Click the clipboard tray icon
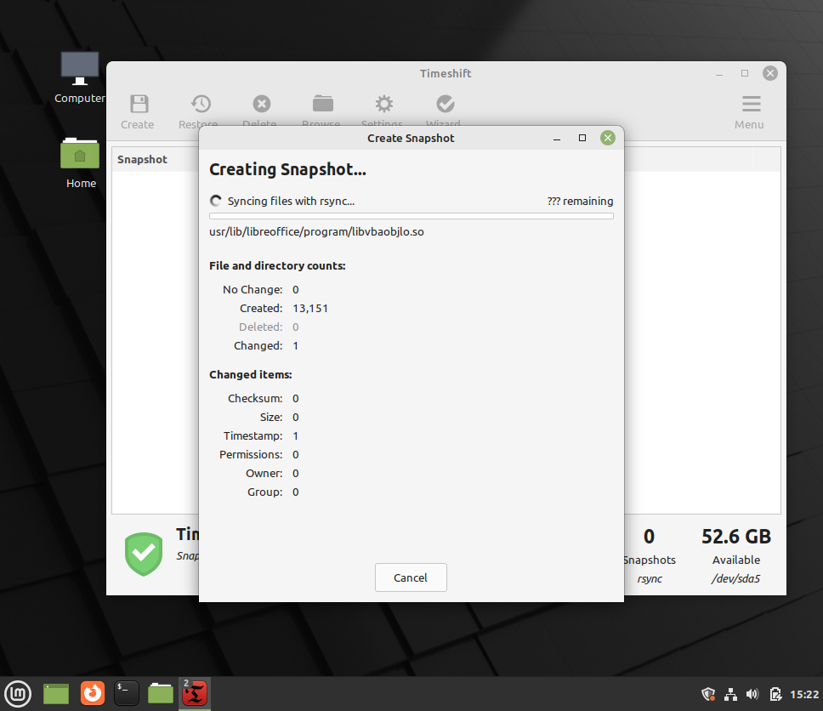 (x=775, y=694)
